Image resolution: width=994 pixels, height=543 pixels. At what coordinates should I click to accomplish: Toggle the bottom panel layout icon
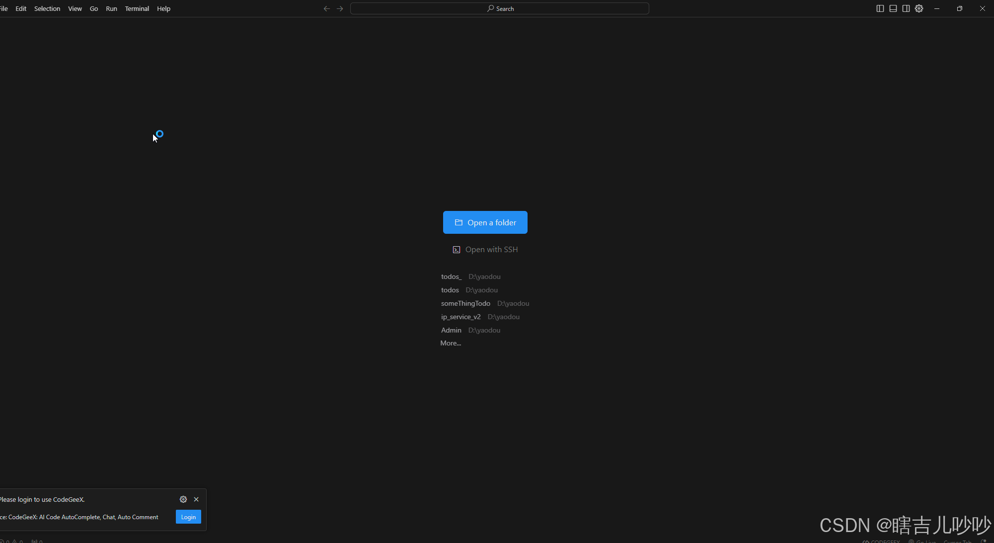(893, 8)
